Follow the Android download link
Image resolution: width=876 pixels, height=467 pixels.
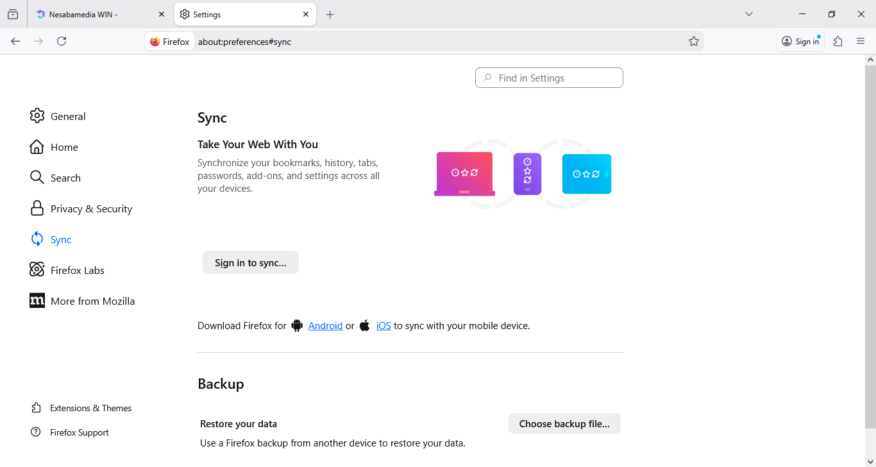[325, 326]
